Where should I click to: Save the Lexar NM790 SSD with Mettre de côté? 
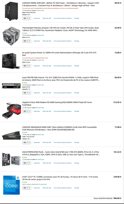(x=47, y=93)
